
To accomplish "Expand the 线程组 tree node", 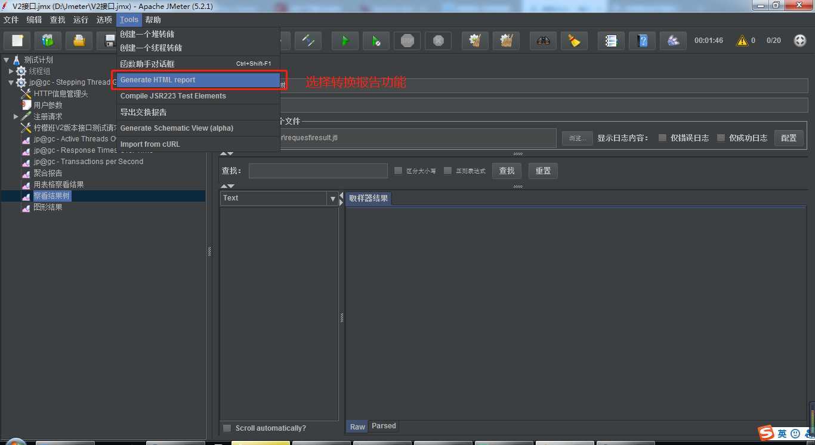I will [11, 71].
